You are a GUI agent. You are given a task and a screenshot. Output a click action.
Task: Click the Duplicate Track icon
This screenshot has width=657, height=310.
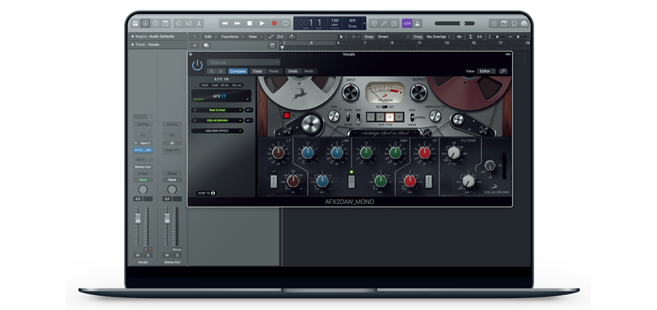tap(206, 45)
